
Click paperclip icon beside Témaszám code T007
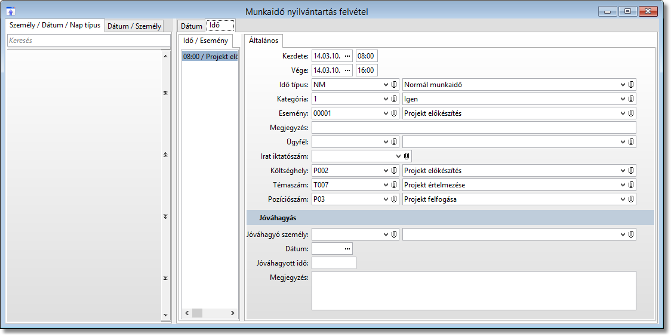point(394,185)
